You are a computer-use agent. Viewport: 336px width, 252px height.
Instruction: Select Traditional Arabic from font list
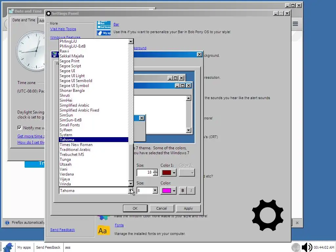coord(94,150)
